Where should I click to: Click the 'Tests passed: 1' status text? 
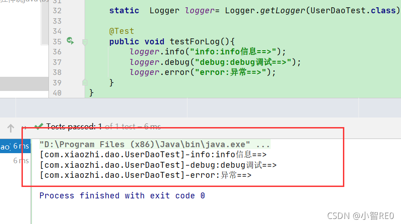point(74,127)
